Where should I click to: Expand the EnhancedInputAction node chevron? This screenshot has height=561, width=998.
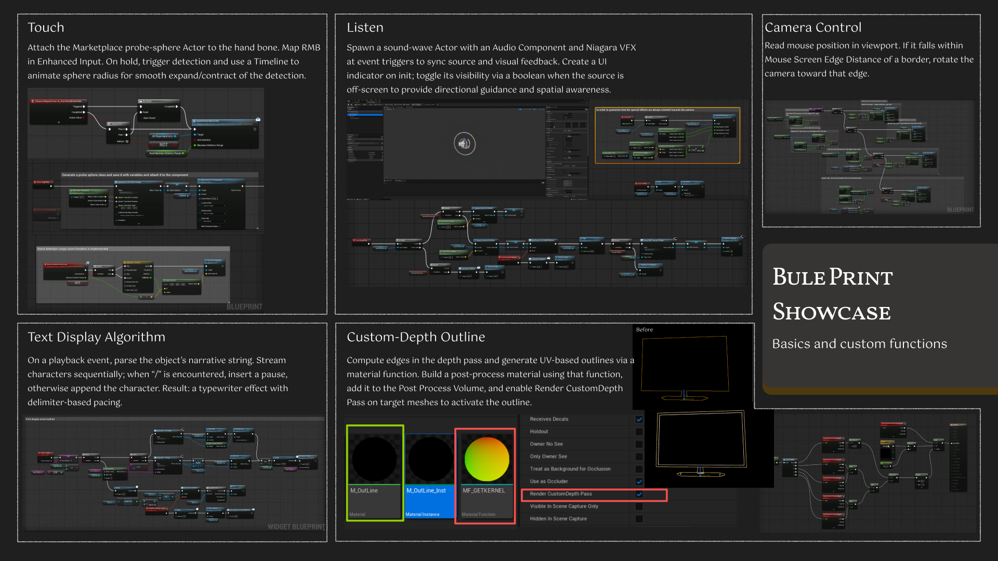(59, 122)
